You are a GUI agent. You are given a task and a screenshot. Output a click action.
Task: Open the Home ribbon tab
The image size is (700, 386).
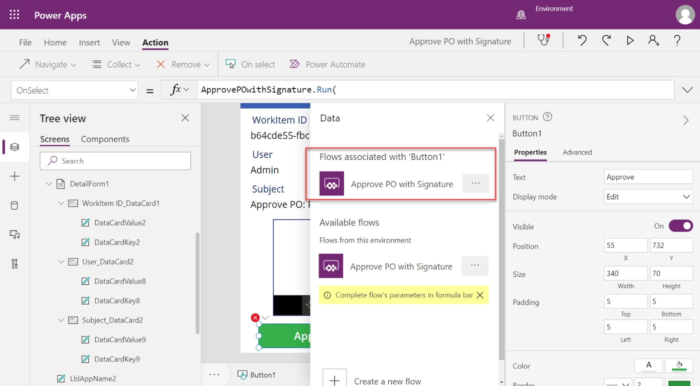click(x=55, y=42)
